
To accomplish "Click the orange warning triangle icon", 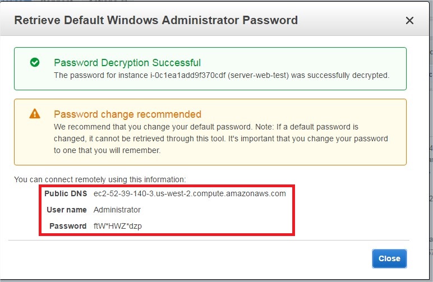I will click(x=35, y=113).
